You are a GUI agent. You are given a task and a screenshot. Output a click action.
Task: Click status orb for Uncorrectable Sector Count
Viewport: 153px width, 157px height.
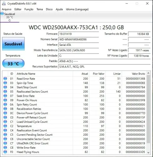click(5, 139)
